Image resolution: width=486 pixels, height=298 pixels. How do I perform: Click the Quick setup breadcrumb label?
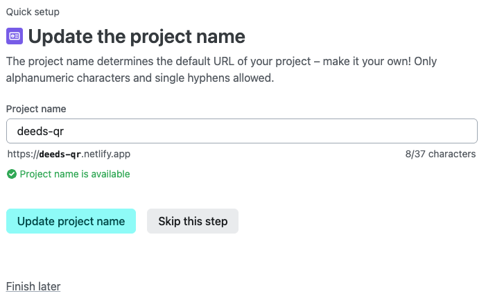pos(33,12)
